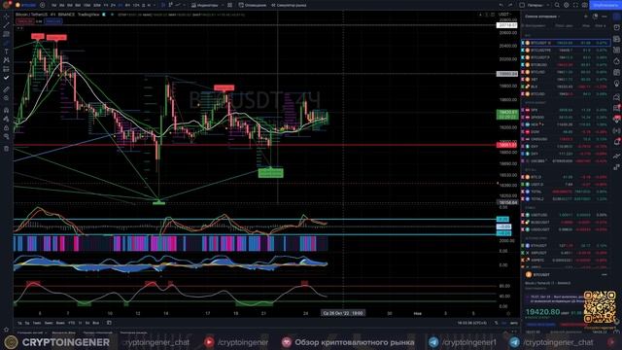Viewport: 622px width, 350px height.
Task: Start the 'Симулятор рынка' replay
Action: pos(289,5)
